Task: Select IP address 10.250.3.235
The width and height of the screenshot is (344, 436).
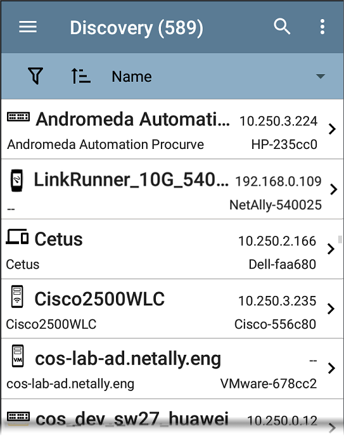Action: click(277, 301)
